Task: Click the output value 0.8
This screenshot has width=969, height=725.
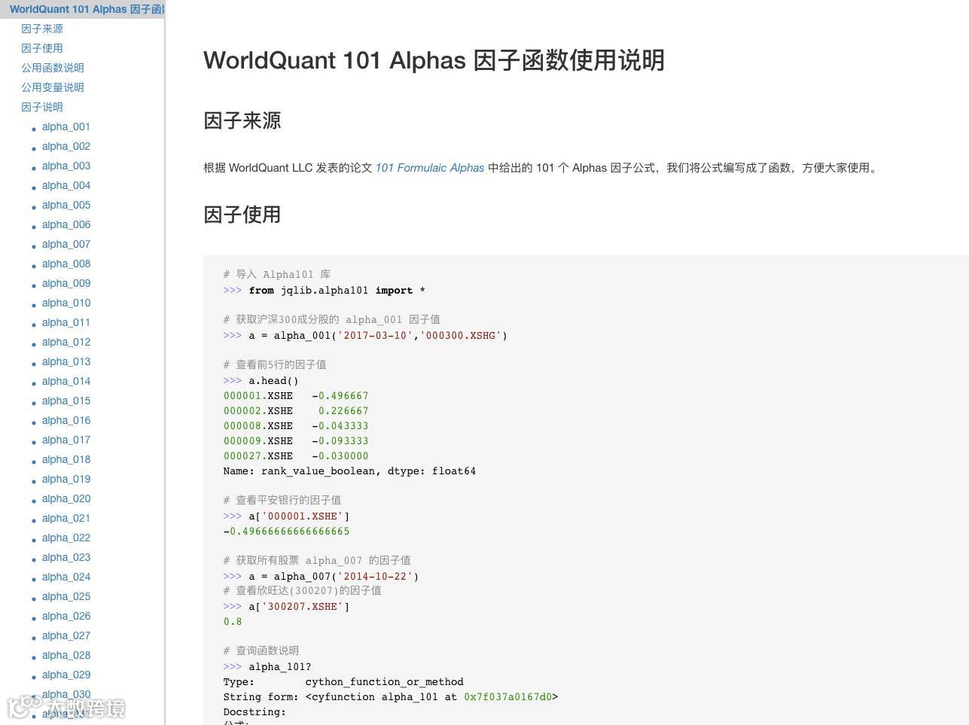Action: point(233,622)
